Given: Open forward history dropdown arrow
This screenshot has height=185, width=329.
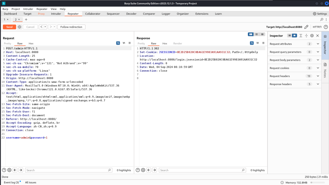Looking at the screenshot, I should click(54, 27).
